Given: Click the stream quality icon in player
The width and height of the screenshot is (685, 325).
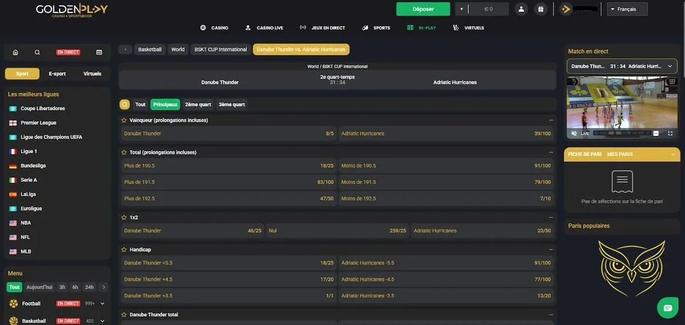Looking at the screenshot, I should pyautogui.click(x=656, y=134).
